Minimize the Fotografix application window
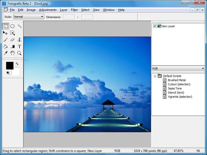Viewport: 207px width, 155px height. pos(184,3)
